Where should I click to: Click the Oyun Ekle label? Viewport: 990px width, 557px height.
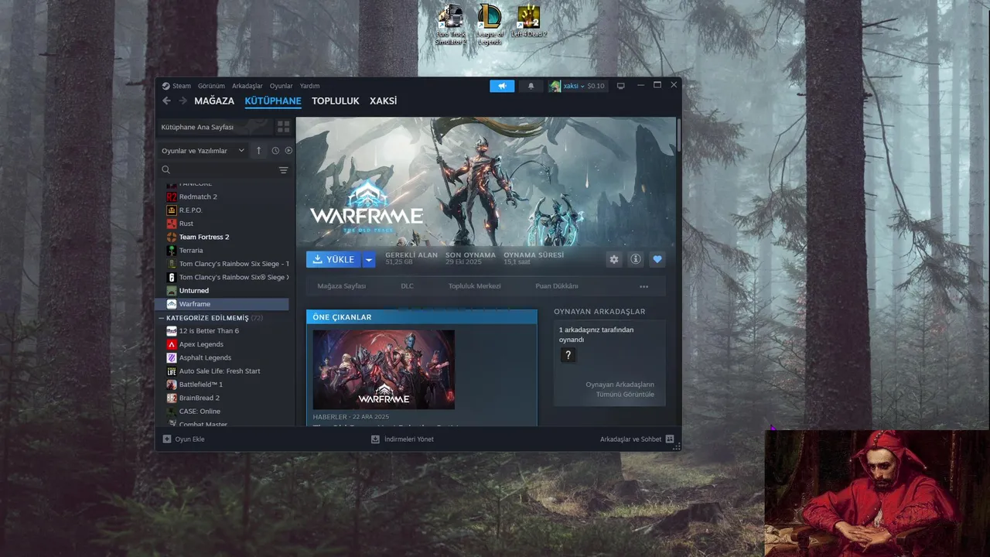coord(189,439)
